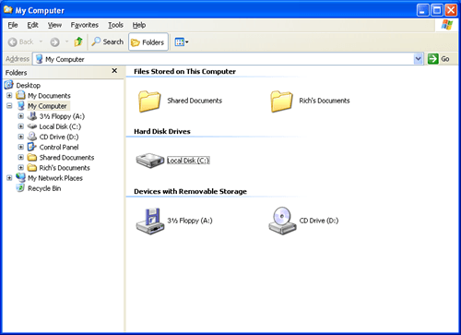Open the Views dropdown button
Viewport: 461px width, 335px height.
click(182, 42)
